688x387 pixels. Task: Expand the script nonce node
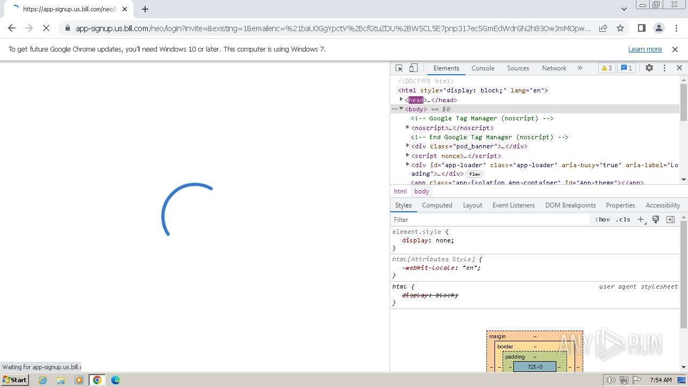(407, 155)
